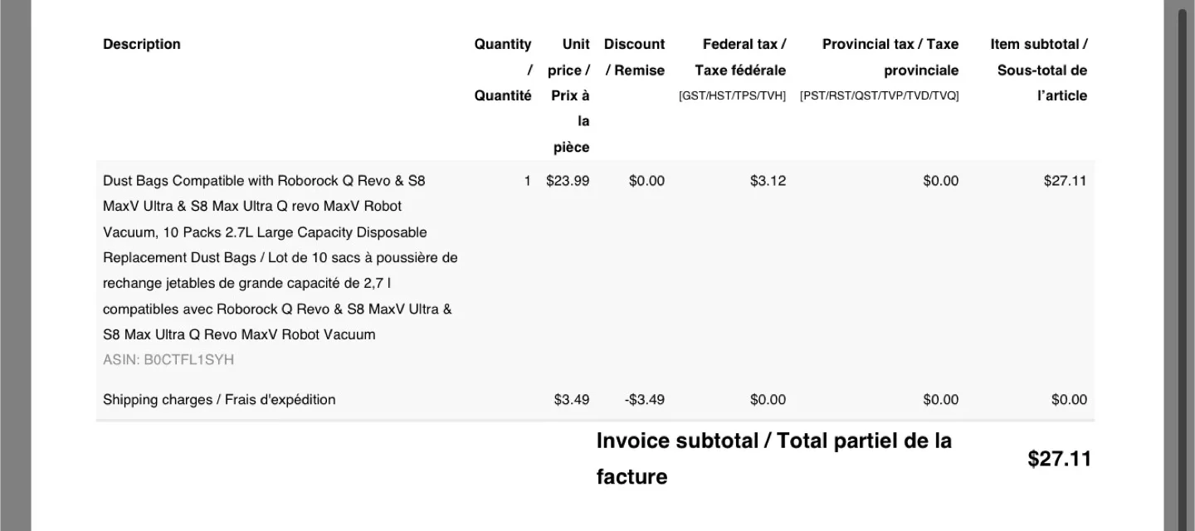Click the [PST/RST/QST/TVP/TVD/TVQ] tax code label
This screenshot has height=531, width=1195.
(x=880, y=96)
